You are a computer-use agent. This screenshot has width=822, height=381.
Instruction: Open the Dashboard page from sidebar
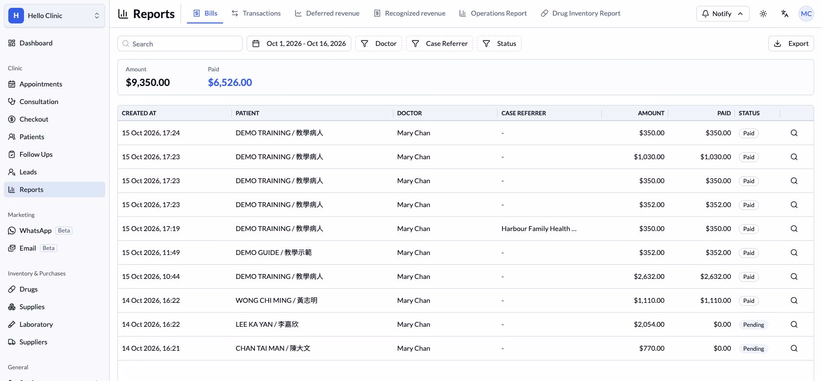click(x=54, y=43)
